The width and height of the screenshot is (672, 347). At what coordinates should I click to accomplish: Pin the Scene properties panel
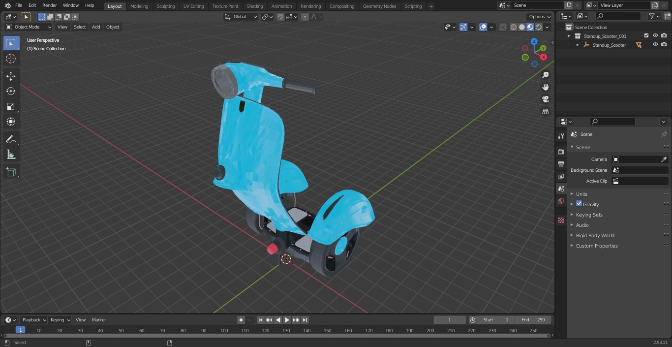coord(664,134)
